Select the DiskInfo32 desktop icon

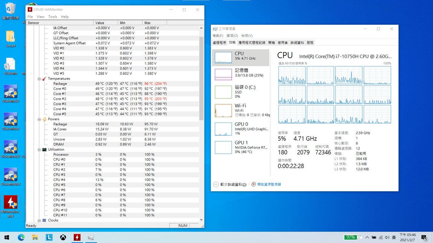point(10,94)
